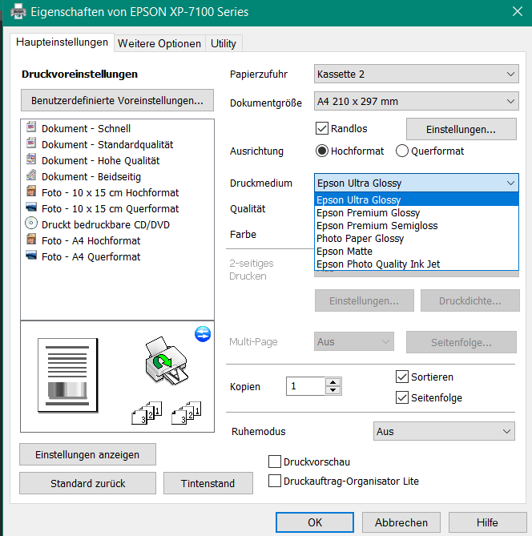
Task: Click the Standard zurück button
Action: click(87, 483)
